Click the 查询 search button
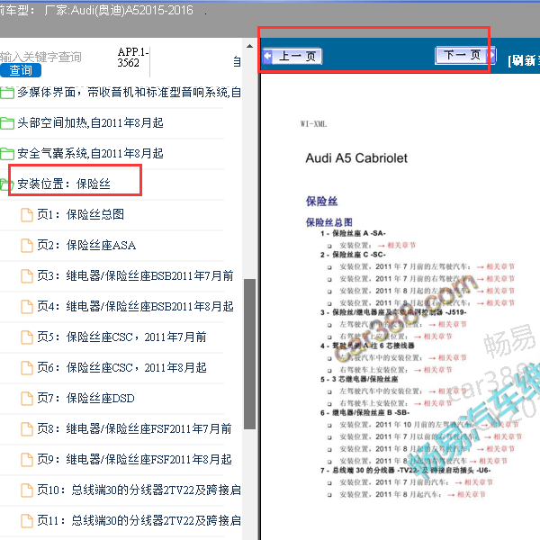540x540 pixels. click(21, 70)
